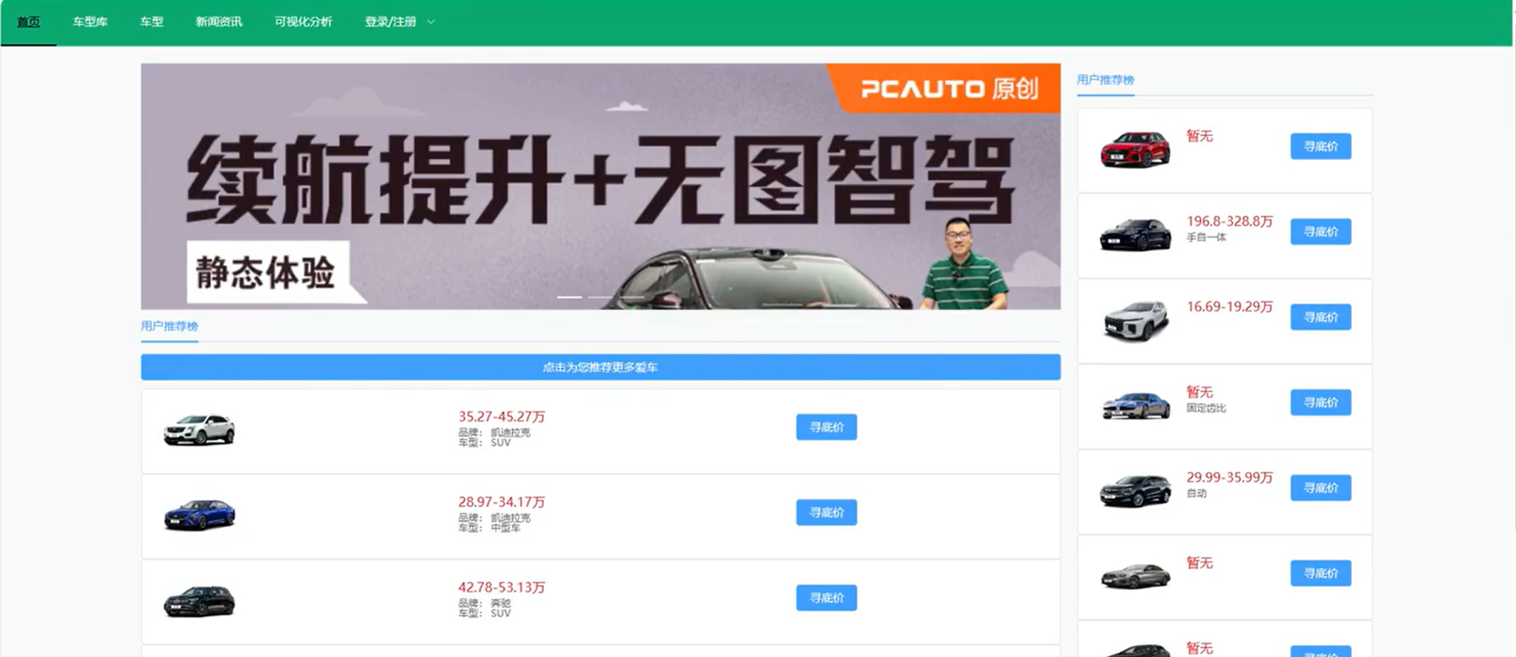Open the white Cadillac SUV thumbnail
The height and width of the screenshot is (657, 1516).
coord(199,430)
